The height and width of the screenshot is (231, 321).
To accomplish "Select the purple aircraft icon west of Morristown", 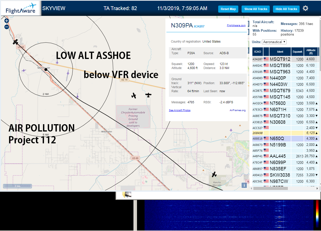I will (24, 70).
